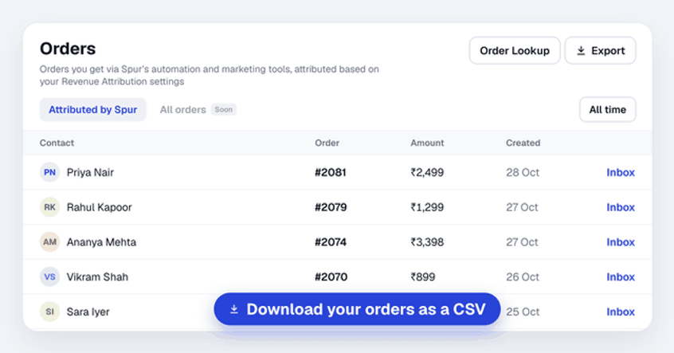Select contact name Rahul Kapoor

pos(100,207)
